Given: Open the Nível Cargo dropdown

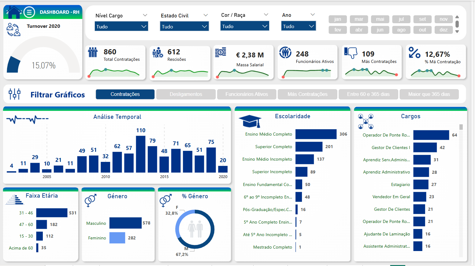Looking at the screenshot, I should tap(121, 27).
